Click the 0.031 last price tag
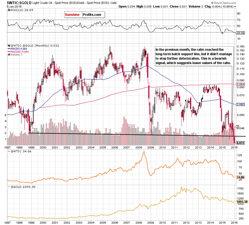The image size is (249, 225). (240, 143)
